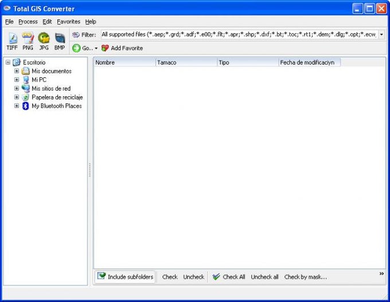Open the Go dropdown arrow
Viewport: 390px width, 302px height.
tap(96, 48)
